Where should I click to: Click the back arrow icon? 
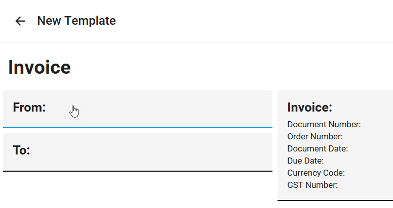point(20,21)
